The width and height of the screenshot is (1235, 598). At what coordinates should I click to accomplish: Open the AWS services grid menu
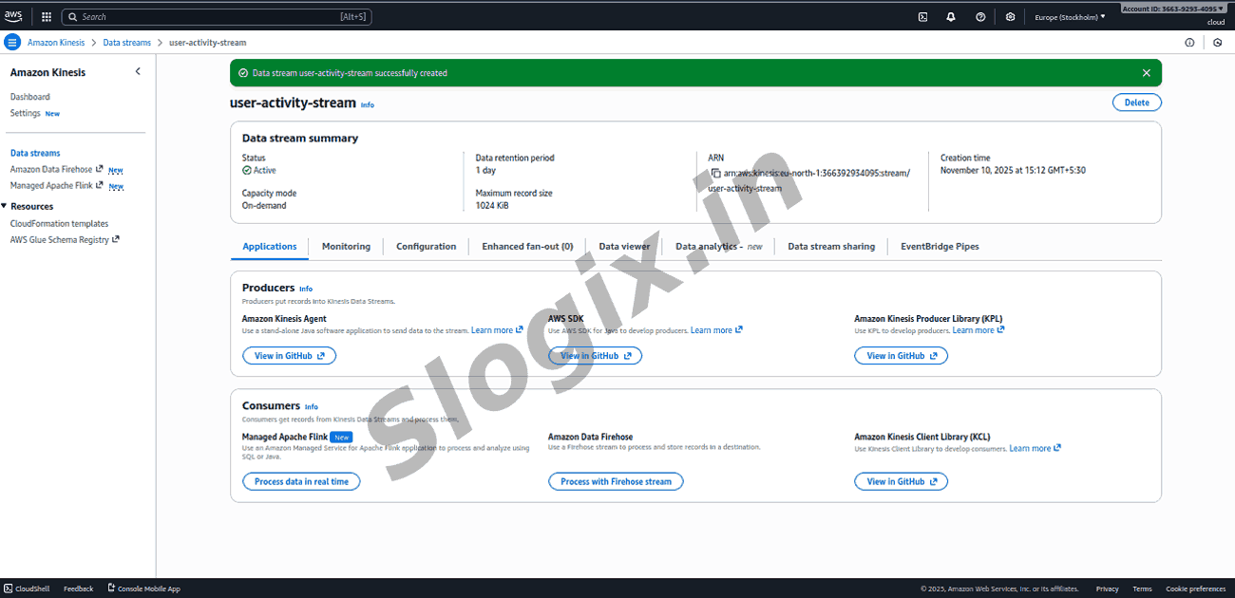click(47, 17)
